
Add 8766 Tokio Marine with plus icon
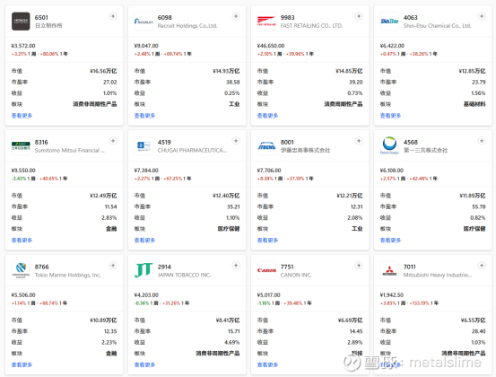click(x=113, y=266)
